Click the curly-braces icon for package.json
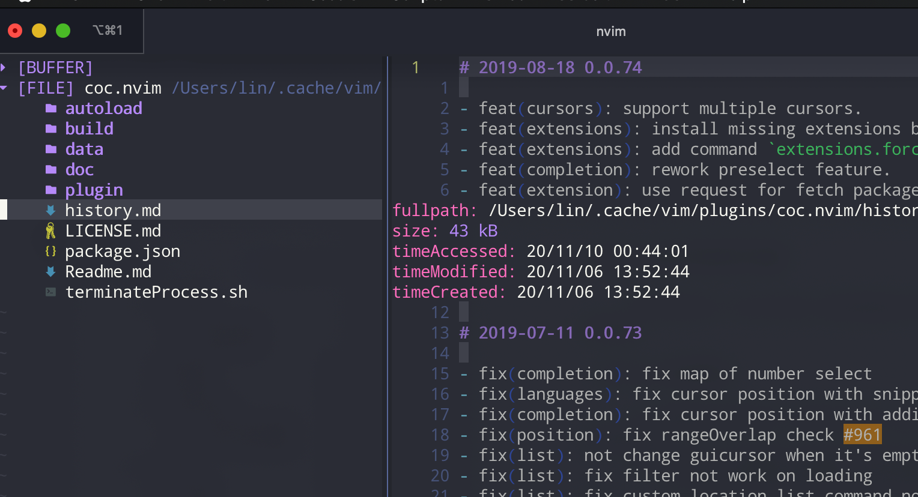Viewport: 918px width, 497px height. pyautogui.click(x=51, y=251)
